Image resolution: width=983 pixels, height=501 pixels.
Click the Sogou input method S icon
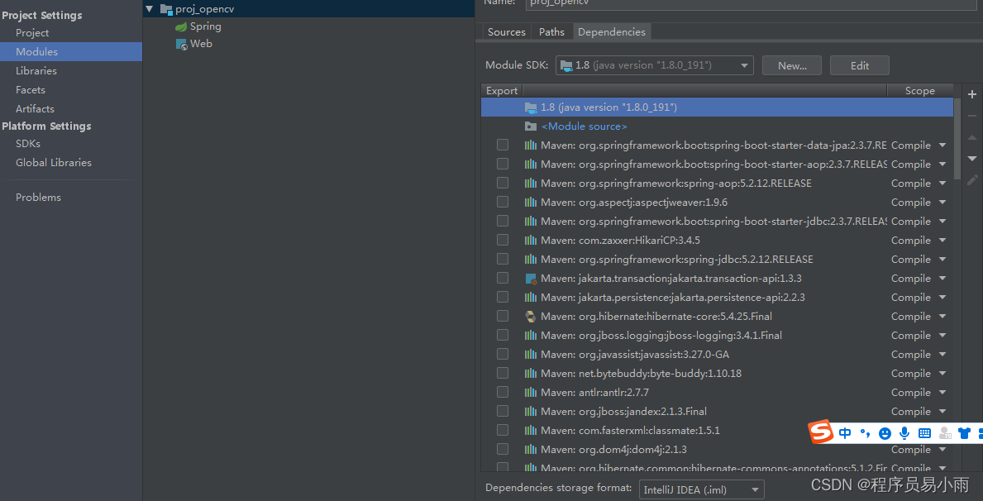coord(821,432)
